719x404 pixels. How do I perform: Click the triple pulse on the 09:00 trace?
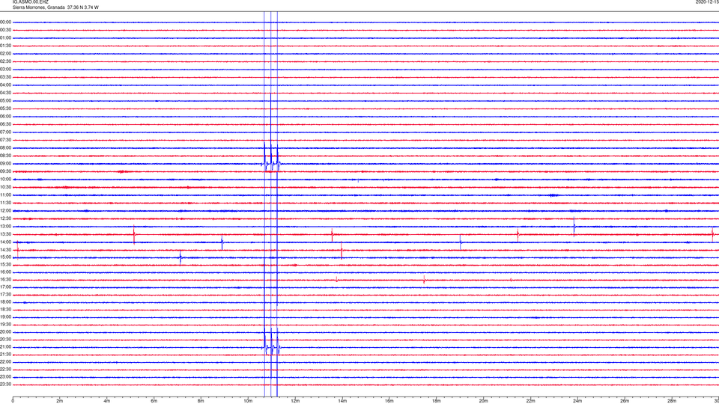(271, 158)
